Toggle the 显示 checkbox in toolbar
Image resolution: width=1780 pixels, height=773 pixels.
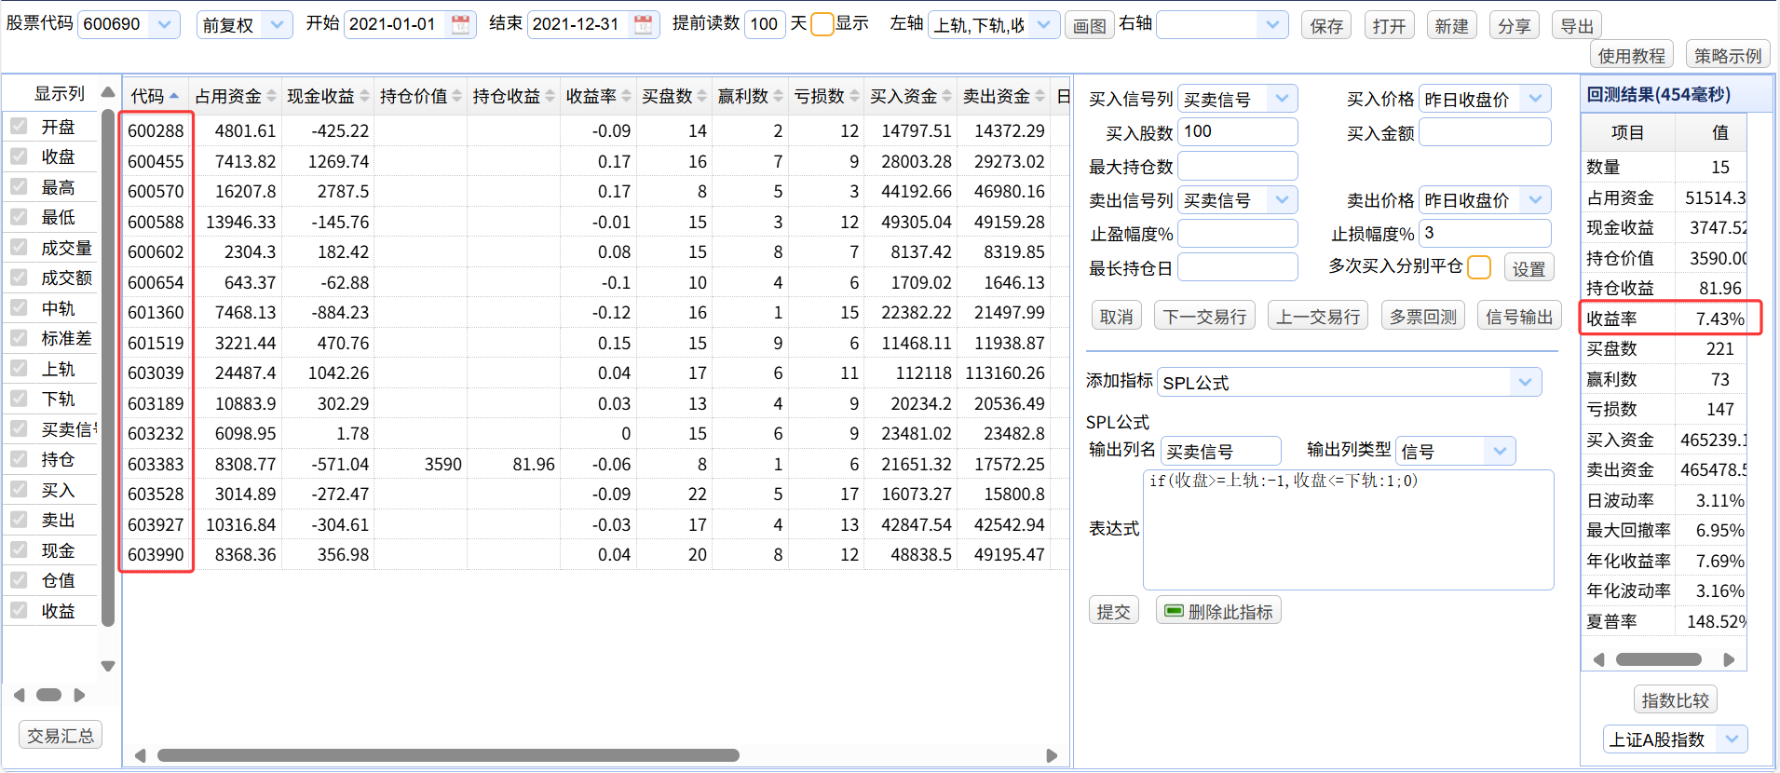point(822,24)
